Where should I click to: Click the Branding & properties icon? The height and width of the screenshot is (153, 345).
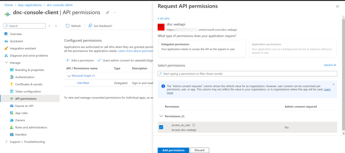[x=12, y=70]
